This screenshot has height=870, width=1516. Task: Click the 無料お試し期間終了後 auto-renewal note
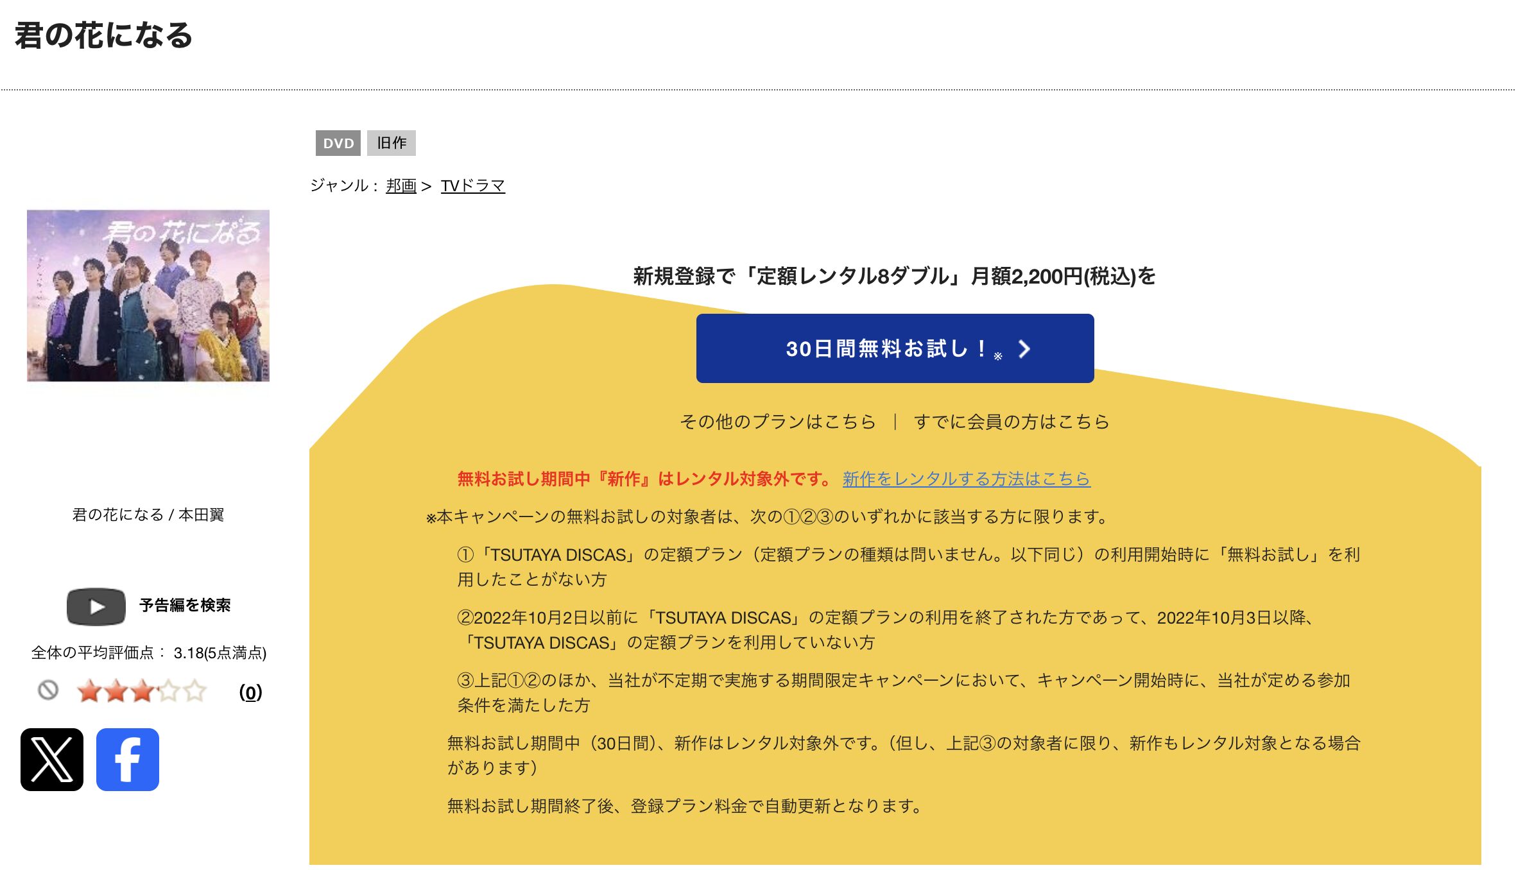click(x=685, y=806)
